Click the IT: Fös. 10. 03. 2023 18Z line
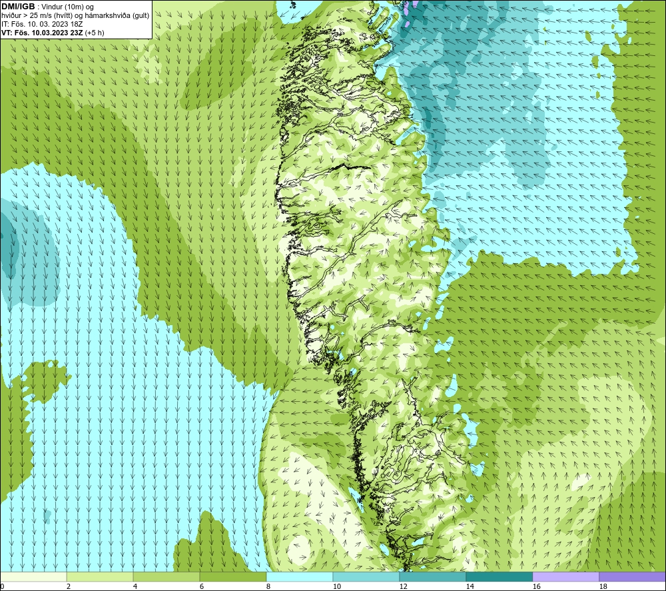666x591 pixels. [x=41, y=24]
